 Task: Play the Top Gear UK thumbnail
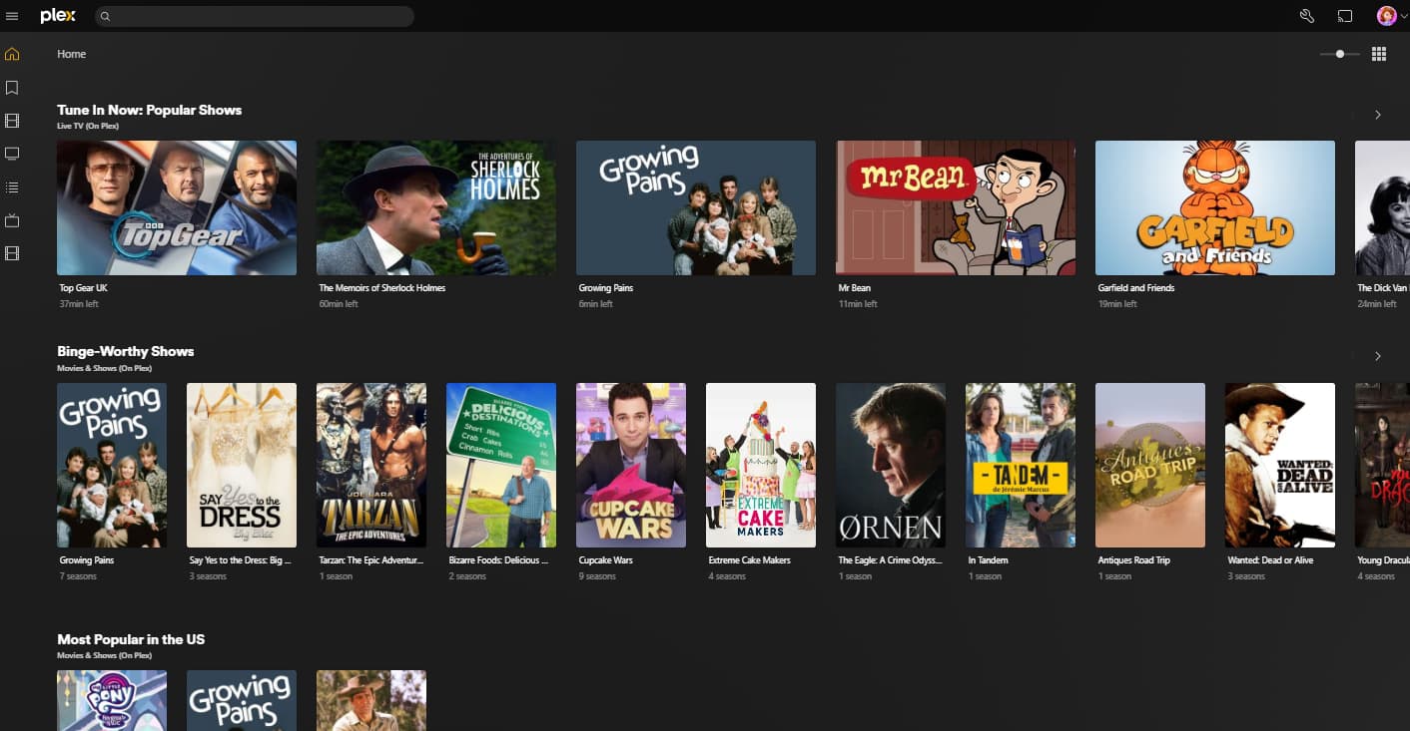[x=177, y=207]
